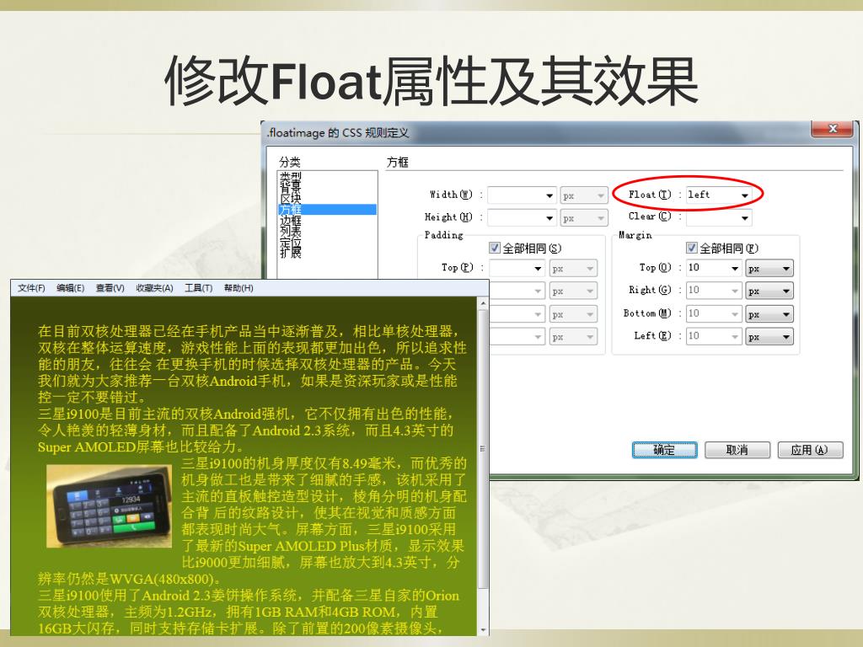Click the 确定 button
This screenshot has height=647, width=863.
coord(664,450)
